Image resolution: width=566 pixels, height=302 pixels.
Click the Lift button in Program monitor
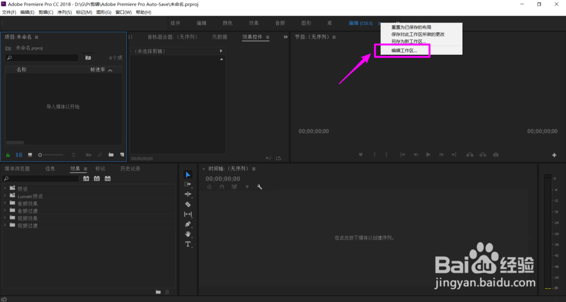pos(470,154)
